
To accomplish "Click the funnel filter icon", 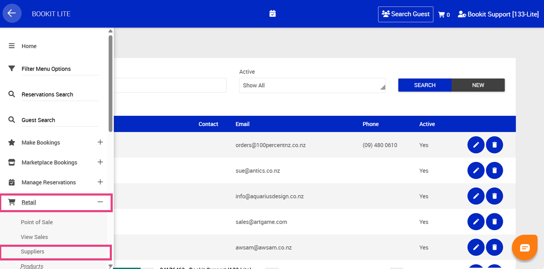I will (x=12, y=68).
